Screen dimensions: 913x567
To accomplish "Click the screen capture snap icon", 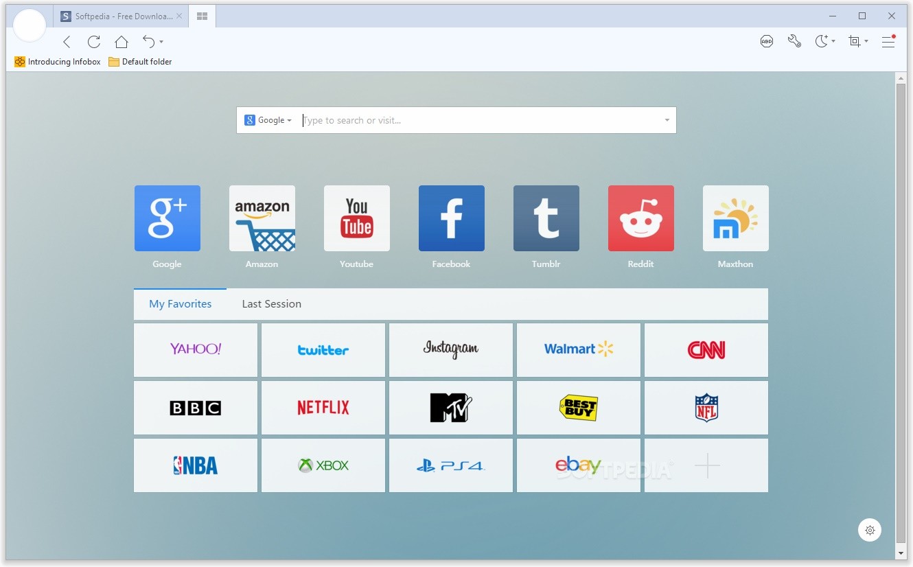I will pos(855,42).
